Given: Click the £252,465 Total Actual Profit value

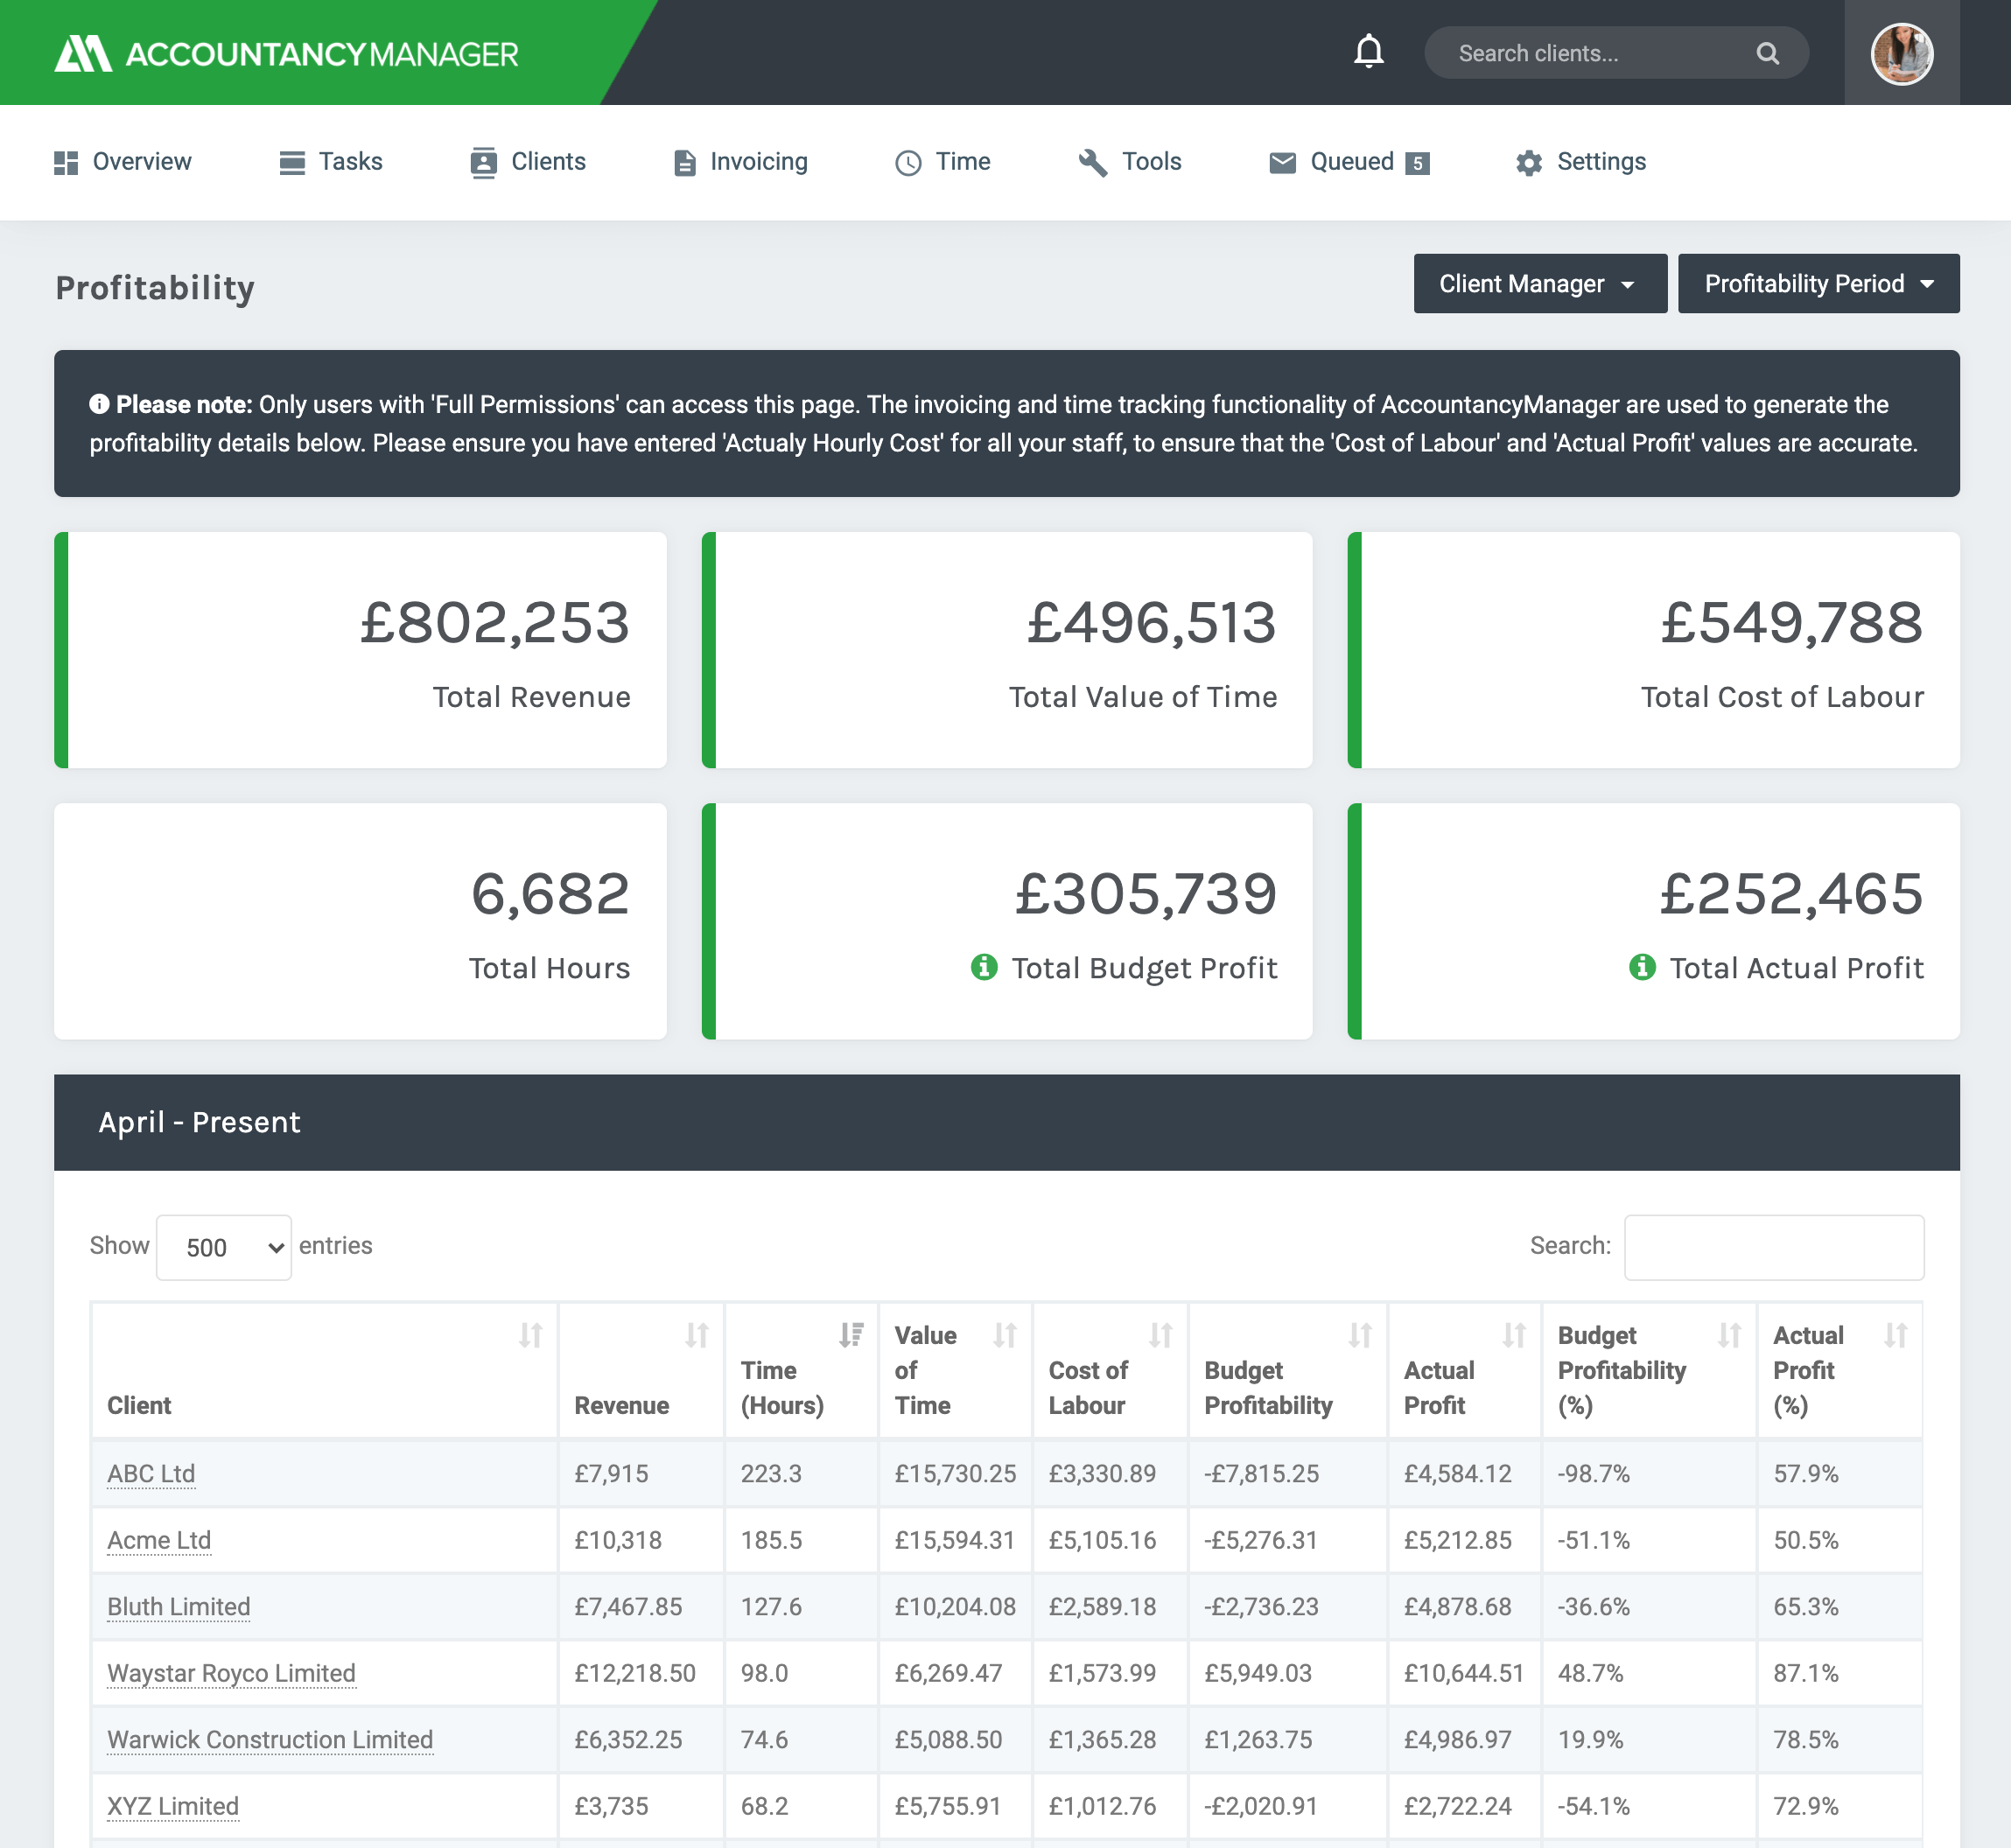Looking at the screenshot, I should (1792, 893).
